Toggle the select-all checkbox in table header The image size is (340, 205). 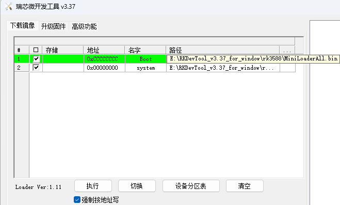pyautogui.click(x=36, y=50)
